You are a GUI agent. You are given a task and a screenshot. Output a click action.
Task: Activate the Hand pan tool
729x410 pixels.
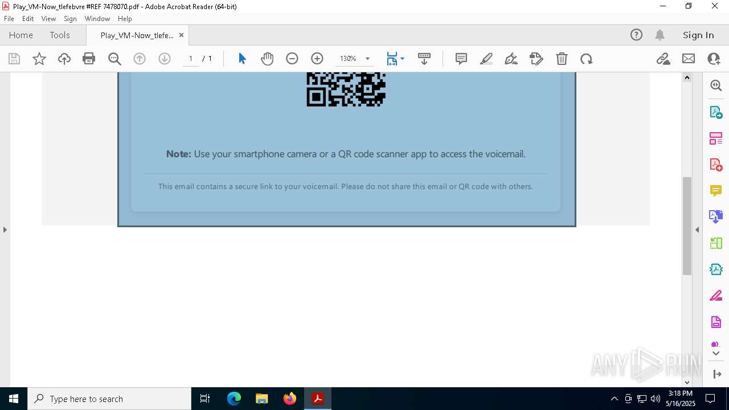[x=267, y=59]
